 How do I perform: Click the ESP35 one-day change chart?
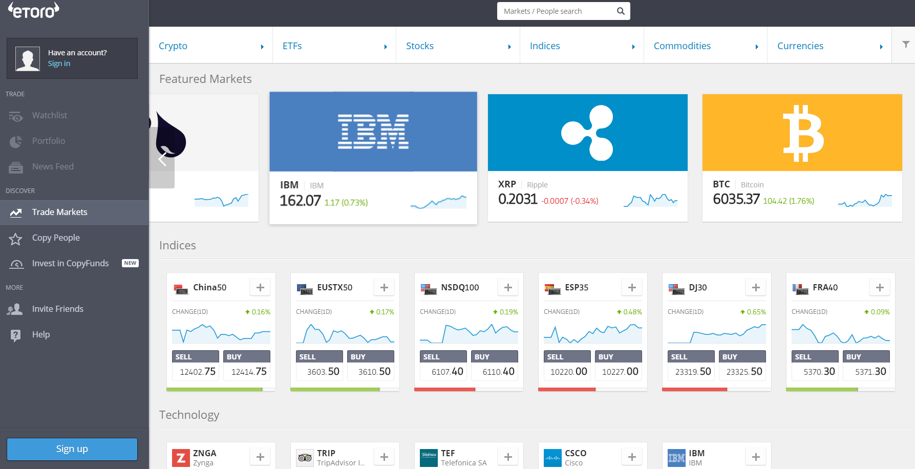point(593,333)
